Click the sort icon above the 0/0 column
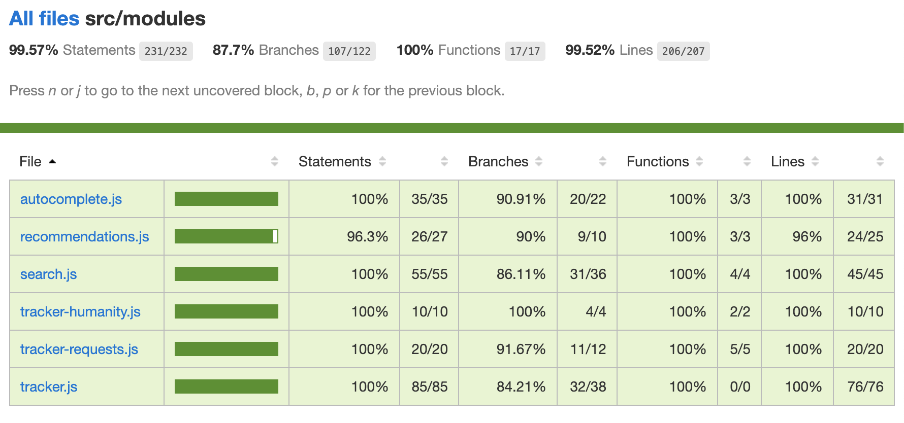This screenshot has width=904, height=423. click(747, 162)
